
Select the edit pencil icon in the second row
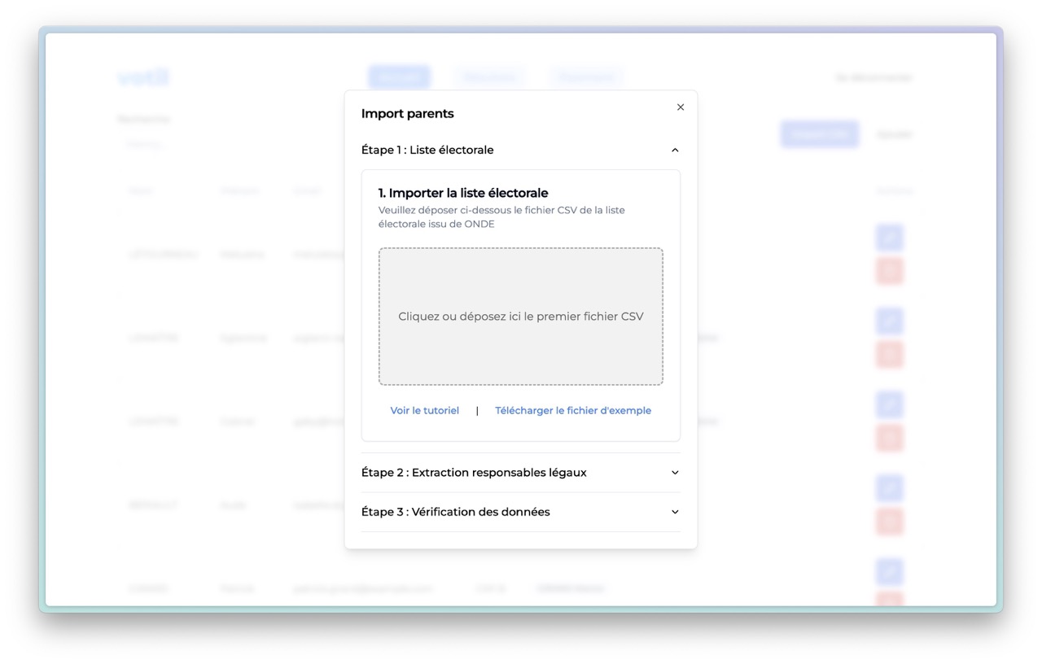[x=889, y=321]
